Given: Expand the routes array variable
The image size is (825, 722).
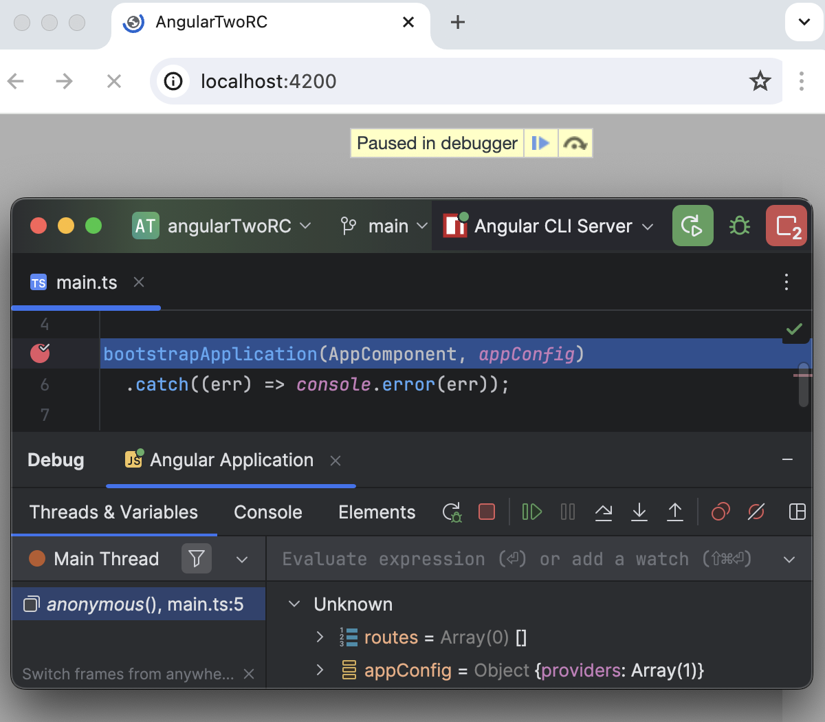Looking at the screenshot, I should (320, 637).
